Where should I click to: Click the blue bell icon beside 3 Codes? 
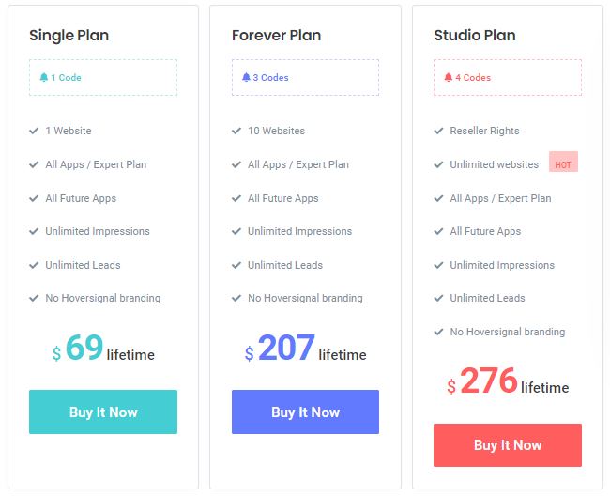click(246, 77)
